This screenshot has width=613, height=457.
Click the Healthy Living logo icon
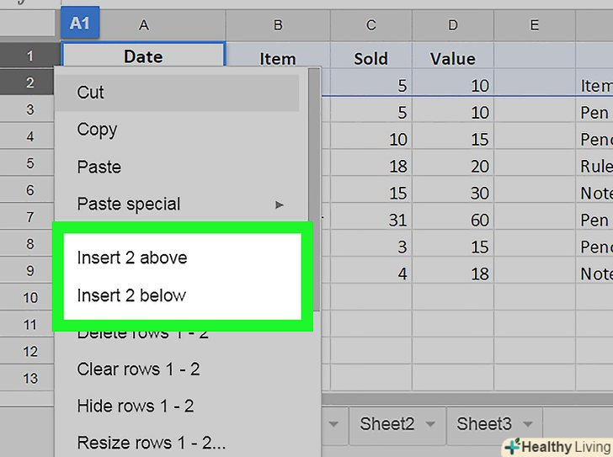click(510, 446)
